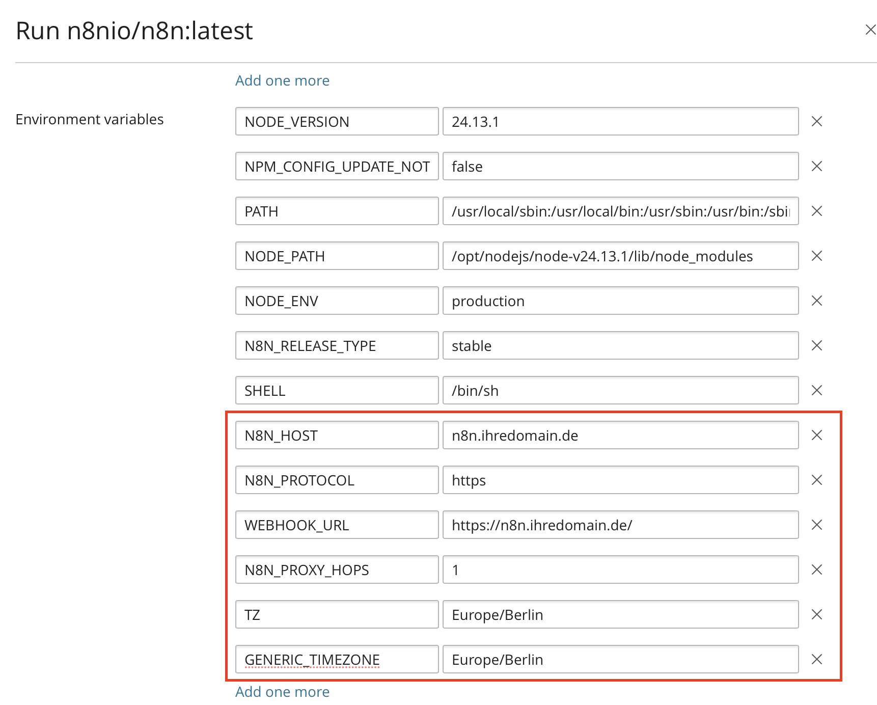Focus the N8N_HOST value field
Image resolution: width=877 pixels, height=705 pixels.
tap(620, 435)
